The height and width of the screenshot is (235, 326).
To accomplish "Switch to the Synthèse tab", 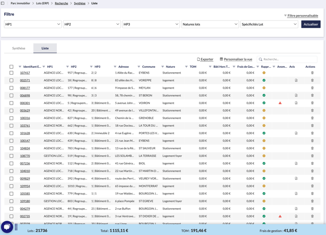I will (x=18, y=48).
